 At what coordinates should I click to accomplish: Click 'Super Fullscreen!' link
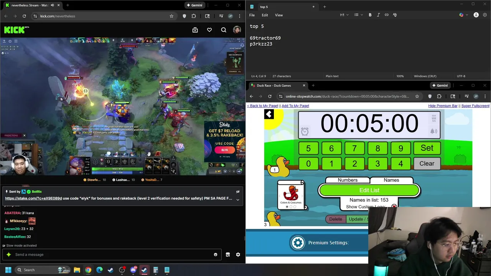pos(475,106)
